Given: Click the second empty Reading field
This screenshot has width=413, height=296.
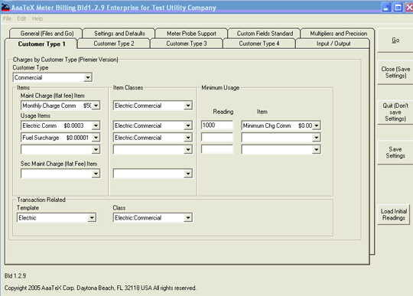Looking at the screenshot, I should click(x=217, y=137).
